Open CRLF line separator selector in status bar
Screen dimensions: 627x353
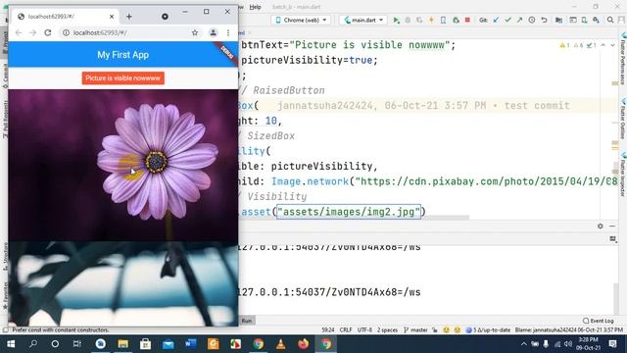(x=346, y=330)
